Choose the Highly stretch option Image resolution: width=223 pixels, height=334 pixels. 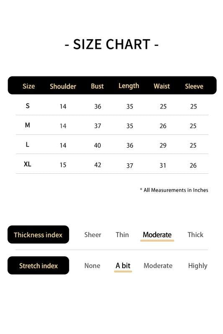pyautogui.click(x=197, y=266)
